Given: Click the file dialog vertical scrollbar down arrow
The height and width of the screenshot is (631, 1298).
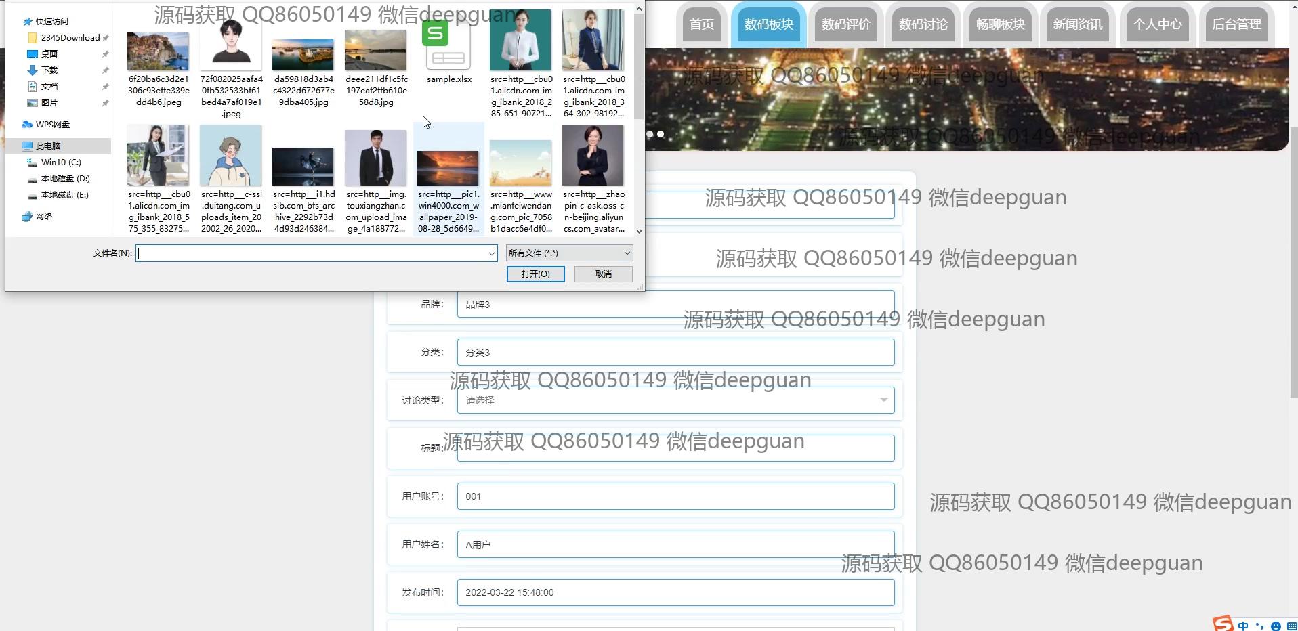Looking at the screenshot, I should pyautogui.click(x=638, y=231).
